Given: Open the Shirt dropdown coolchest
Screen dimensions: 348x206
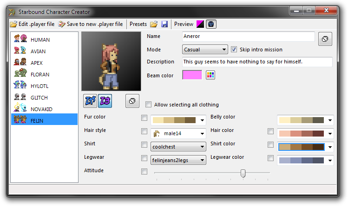Looking at the screenshot, I should pyautogui.click(x=178, y=147).
